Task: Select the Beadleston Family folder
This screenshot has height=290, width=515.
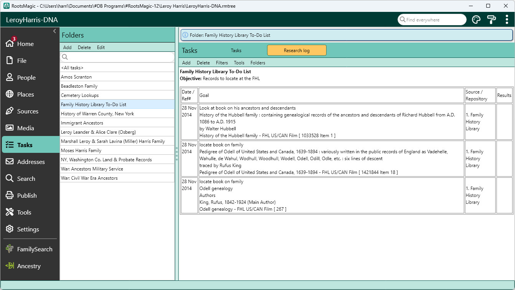Action: click(117, 86)
